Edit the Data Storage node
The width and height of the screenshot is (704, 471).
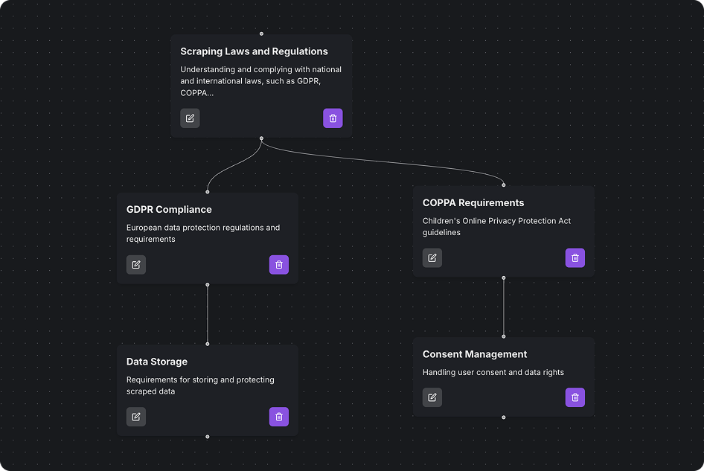coord(136,417)
